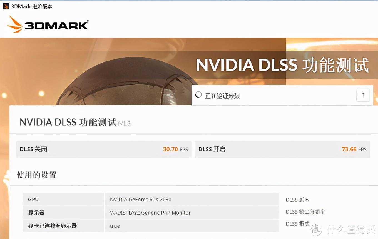Click the 3DMark app icon in title bar
Screen dimensions: 378x239
(6, 6)
